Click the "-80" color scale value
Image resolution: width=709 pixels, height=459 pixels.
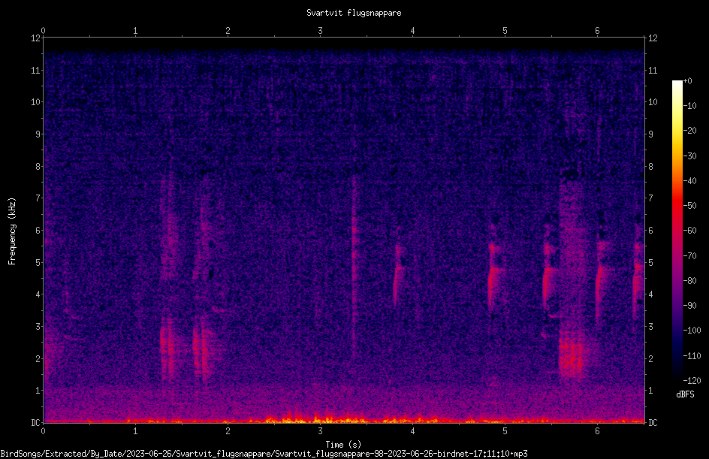click(689, 281)
